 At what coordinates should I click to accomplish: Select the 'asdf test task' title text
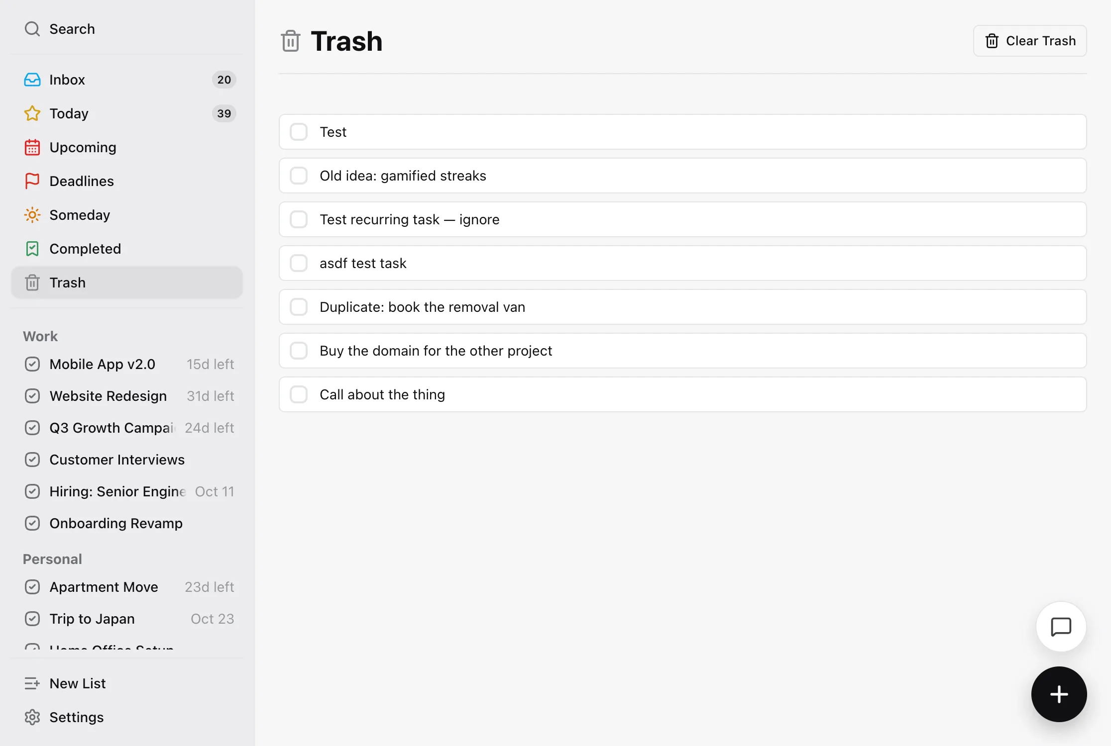pos(363,263)
